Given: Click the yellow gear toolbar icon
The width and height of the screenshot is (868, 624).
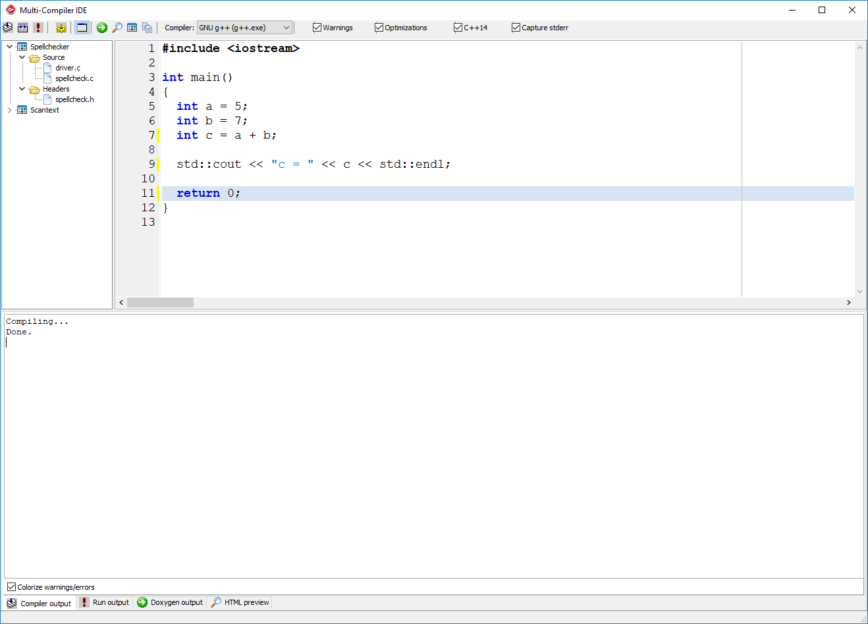Looking at the screenshot, I should (x=61, y=28).
